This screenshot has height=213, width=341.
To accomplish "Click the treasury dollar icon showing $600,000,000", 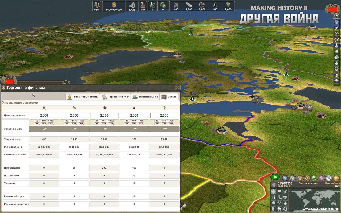I will click(114, 5).
